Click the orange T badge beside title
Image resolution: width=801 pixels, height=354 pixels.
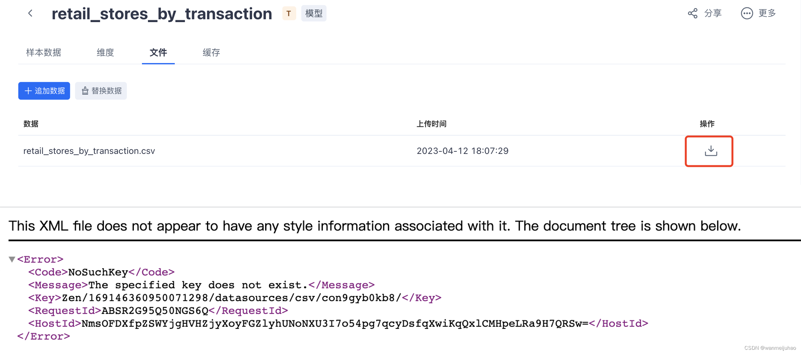[289, 14]
